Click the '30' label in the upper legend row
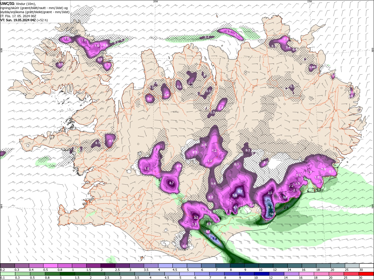Image resolution: width=374 pixels, height=280 pixels. click(361, 270)
